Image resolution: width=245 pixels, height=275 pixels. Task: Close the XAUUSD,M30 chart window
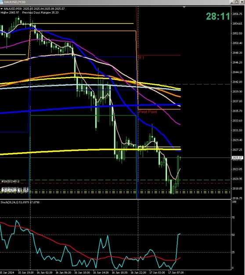click(x=242, y=2)
